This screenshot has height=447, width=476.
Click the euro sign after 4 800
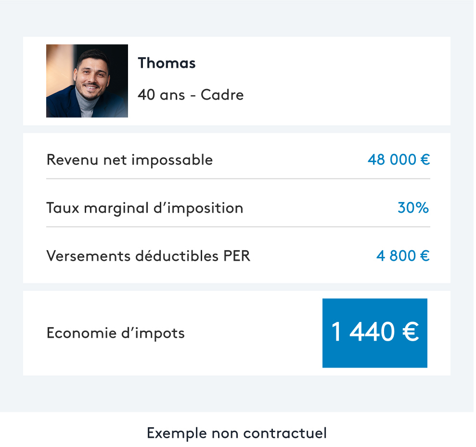coord(425,256)
